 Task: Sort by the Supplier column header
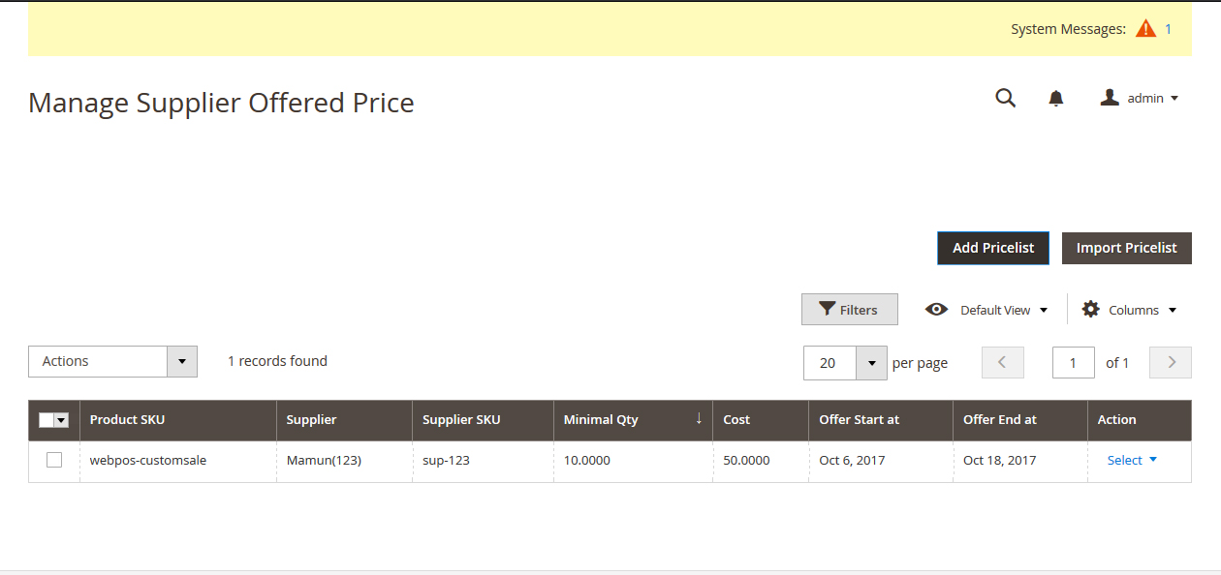(344, 420)
